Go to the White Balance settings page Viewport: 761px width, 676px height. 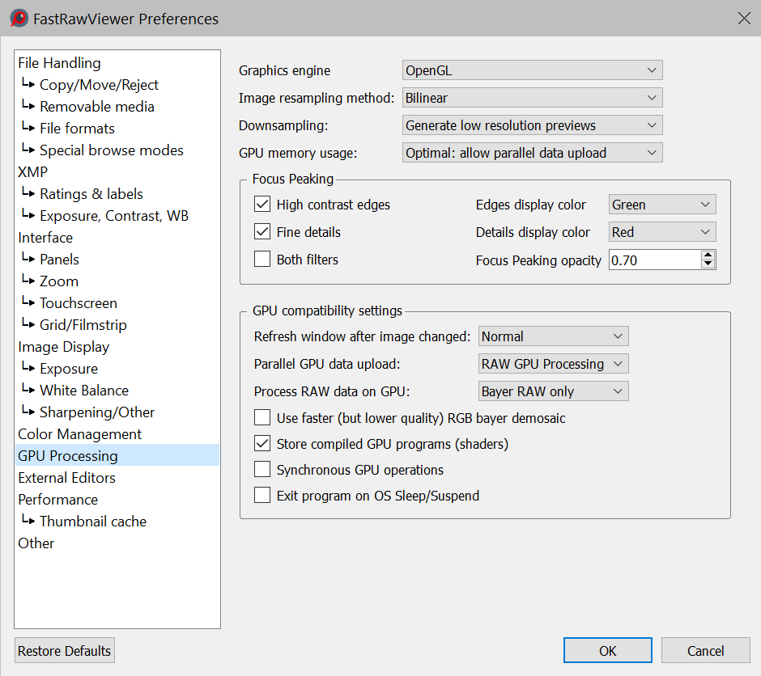click(x=83, y=391)
